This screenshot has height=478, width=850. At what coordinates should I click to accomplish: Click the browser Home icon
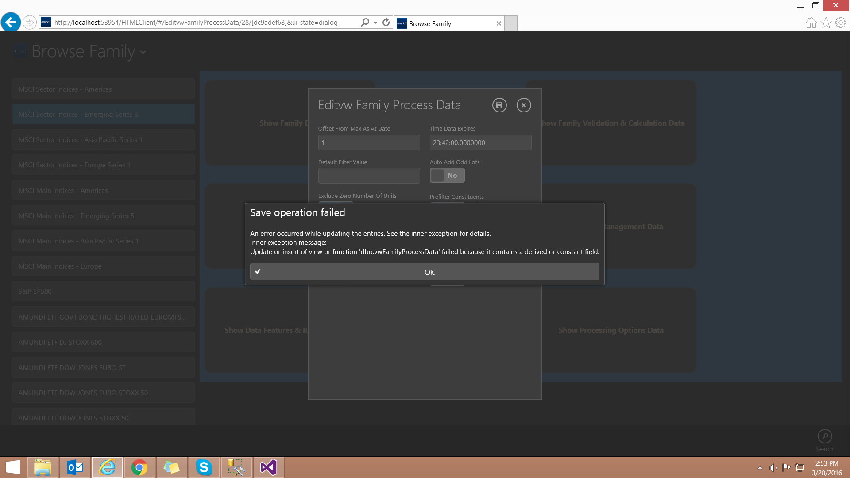click(x=811, y=23)
